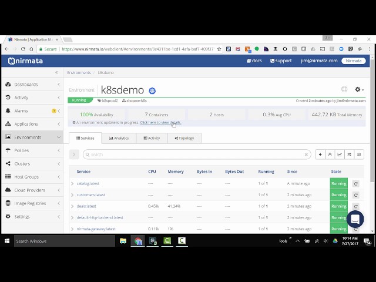Image resolution: width=376 pixels, height=282 pixels.
Task: Switch to the Analytics tab
Action: click(x=119, y=138)
